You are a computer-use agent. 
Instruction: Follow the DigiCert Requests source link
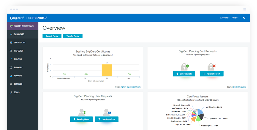pyautogui.click(x=239, y=87)
